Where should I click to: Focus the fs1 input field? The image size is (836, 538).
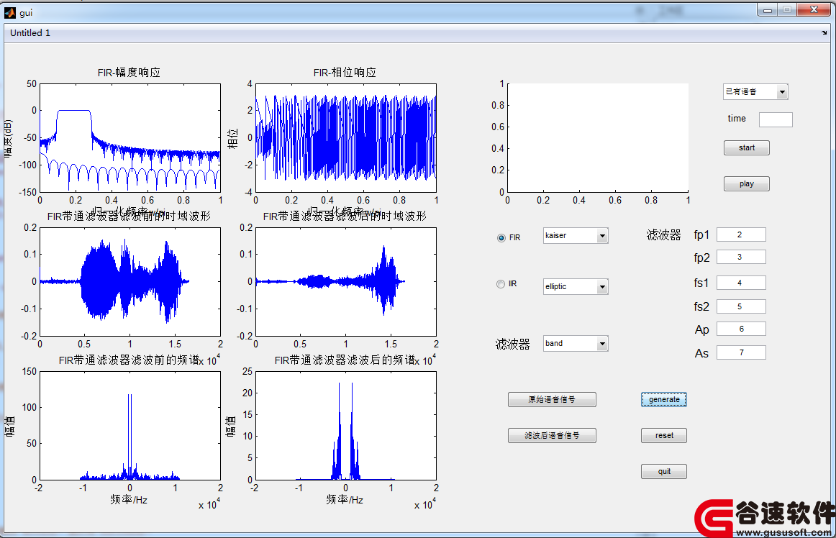tap(741, 283)
